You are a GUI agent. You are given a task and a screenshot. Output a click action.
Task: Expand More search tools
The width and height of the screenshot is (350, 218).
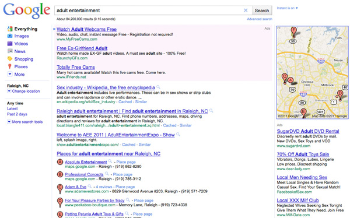pyautogui.click(x=24, y=122)
